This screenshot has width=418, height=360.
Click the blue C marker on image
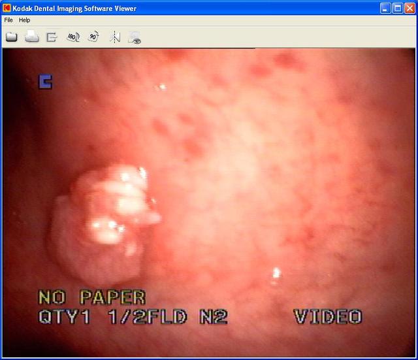pyautogui.click(x=45, y=82)
